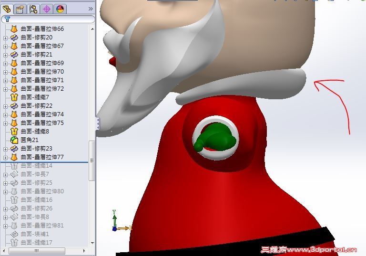The image size is (366, 256).
Task: Click the trim icon beside 曲面-修剪23
Action: click(x=14, y=149)
